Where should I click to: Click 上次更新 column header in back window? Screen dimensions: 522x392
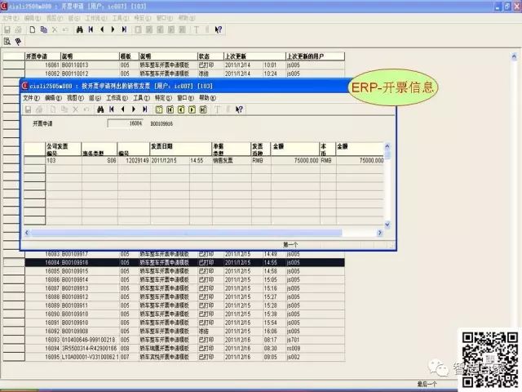click(254, 56)
